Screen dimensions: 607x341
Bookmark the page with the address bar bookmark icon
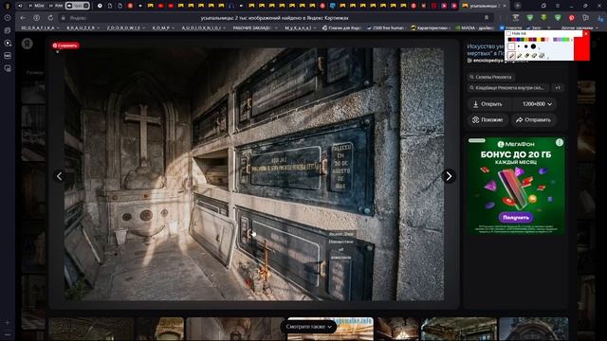(x=487, y=18)
